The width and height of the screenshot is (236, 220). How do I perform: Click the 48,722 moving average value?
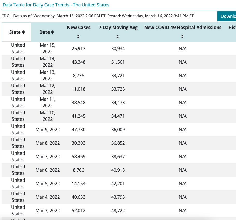coord(118,211)
